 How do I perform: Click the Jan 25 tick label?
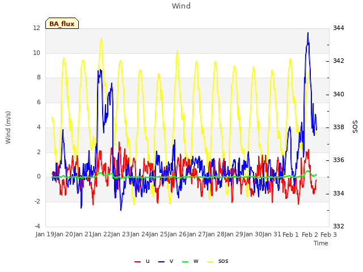coord(158,234)
